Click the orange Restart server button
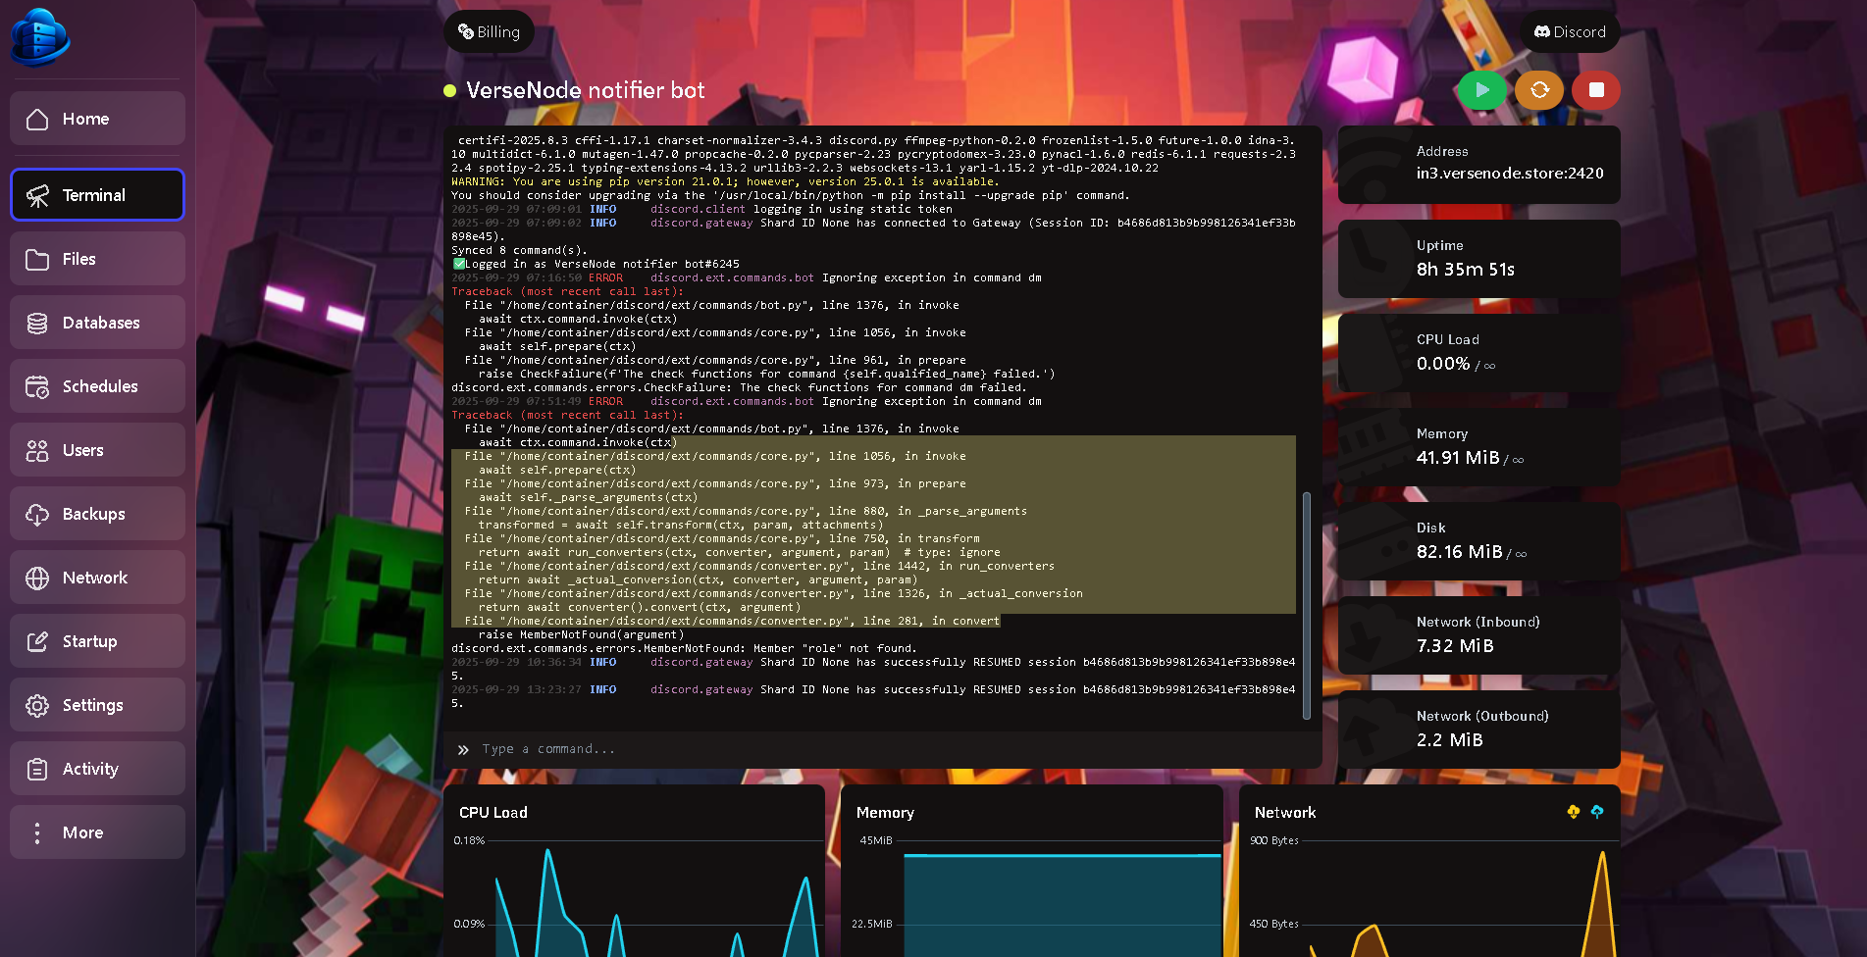 (1538, 90)
